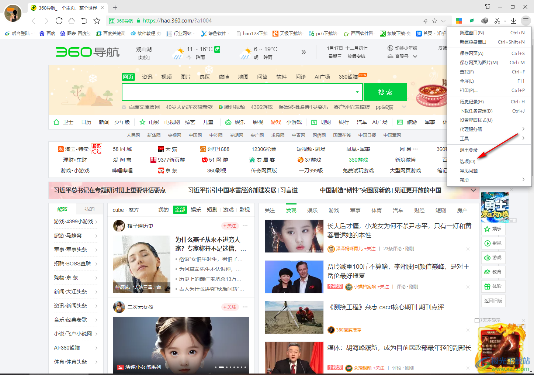The height and width of the screenshot is (375, 534).
Task: Open the 游戏·4399小游戏 list row
Action: click(76, 221)
